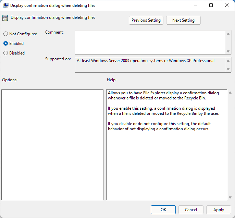
Task: Click Comment box scroll down arrow
Action: tap(228, 51)
